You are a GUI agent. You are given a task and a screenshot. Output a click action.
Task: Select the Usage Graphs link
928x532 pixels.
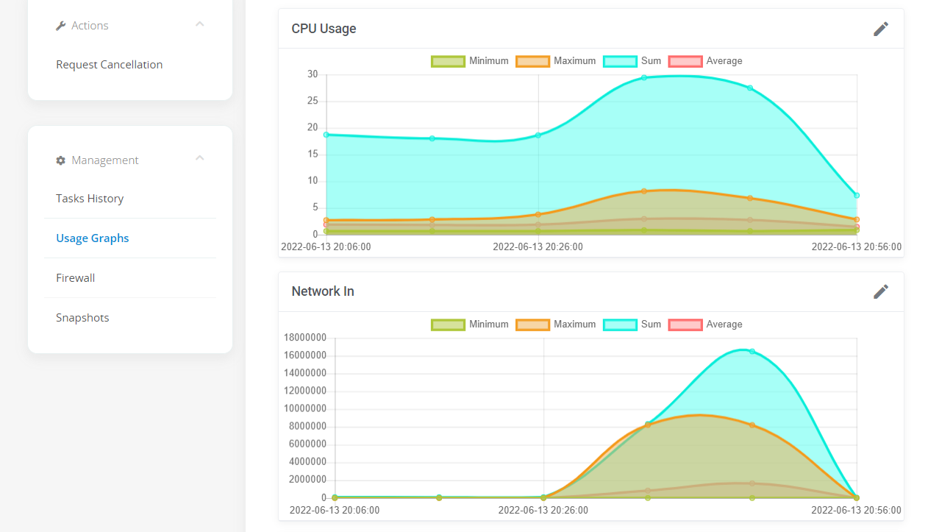pos(93,238)
